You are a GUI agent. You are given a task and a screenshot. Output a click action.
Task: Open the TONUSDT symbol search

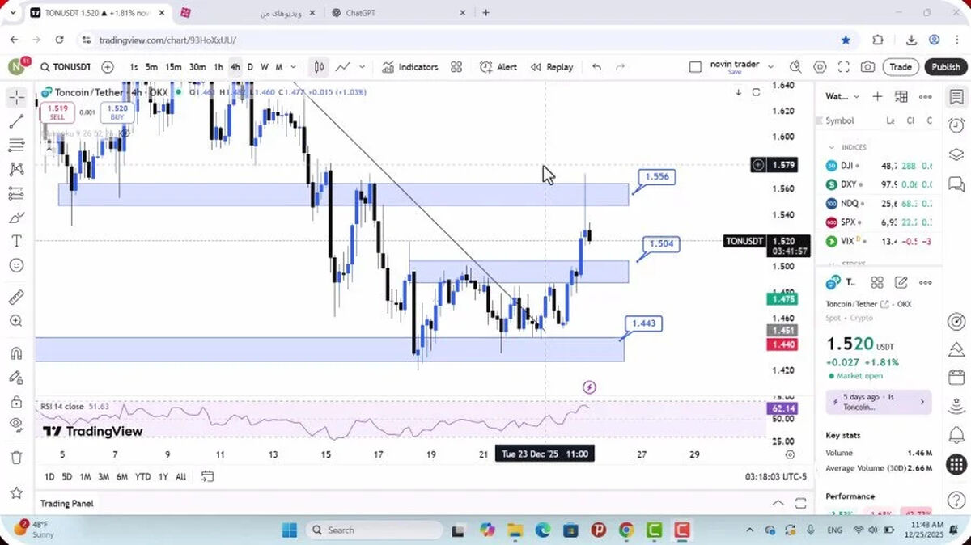click(66, 67)
